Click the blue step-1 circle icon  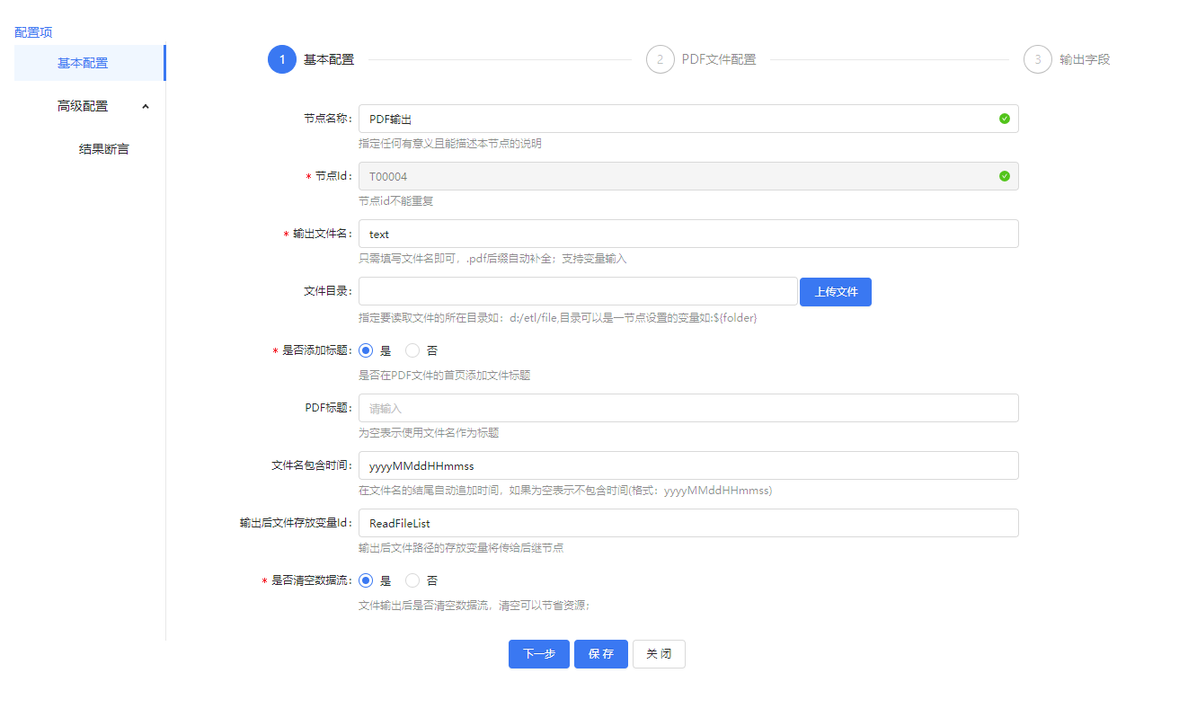(282, 58)
